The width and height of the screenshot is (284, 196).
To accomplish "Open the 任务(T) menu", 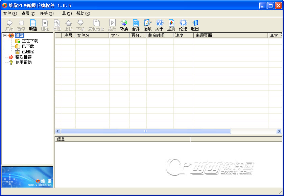I will click(47, 14).
